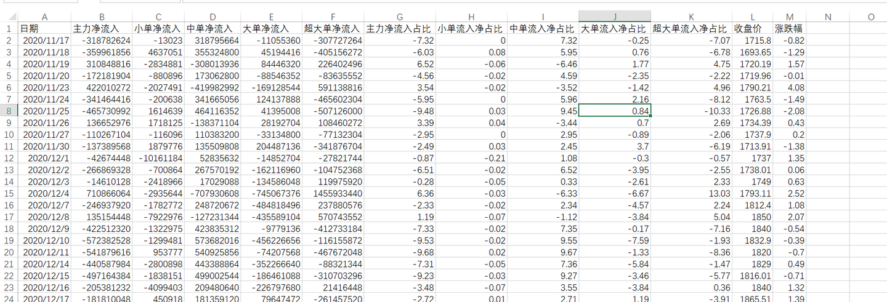Select column B header
The height and width of the screenshot is (302, 887).
pyautogui.click(x=102, y=17)
